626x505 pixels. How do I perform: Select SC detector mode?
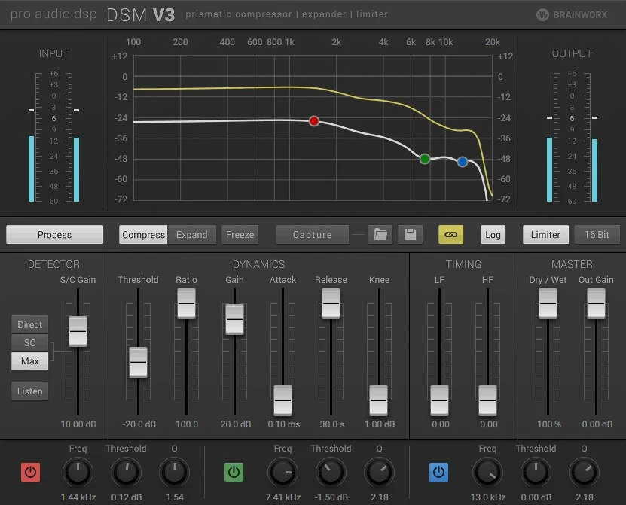(30, 343)
